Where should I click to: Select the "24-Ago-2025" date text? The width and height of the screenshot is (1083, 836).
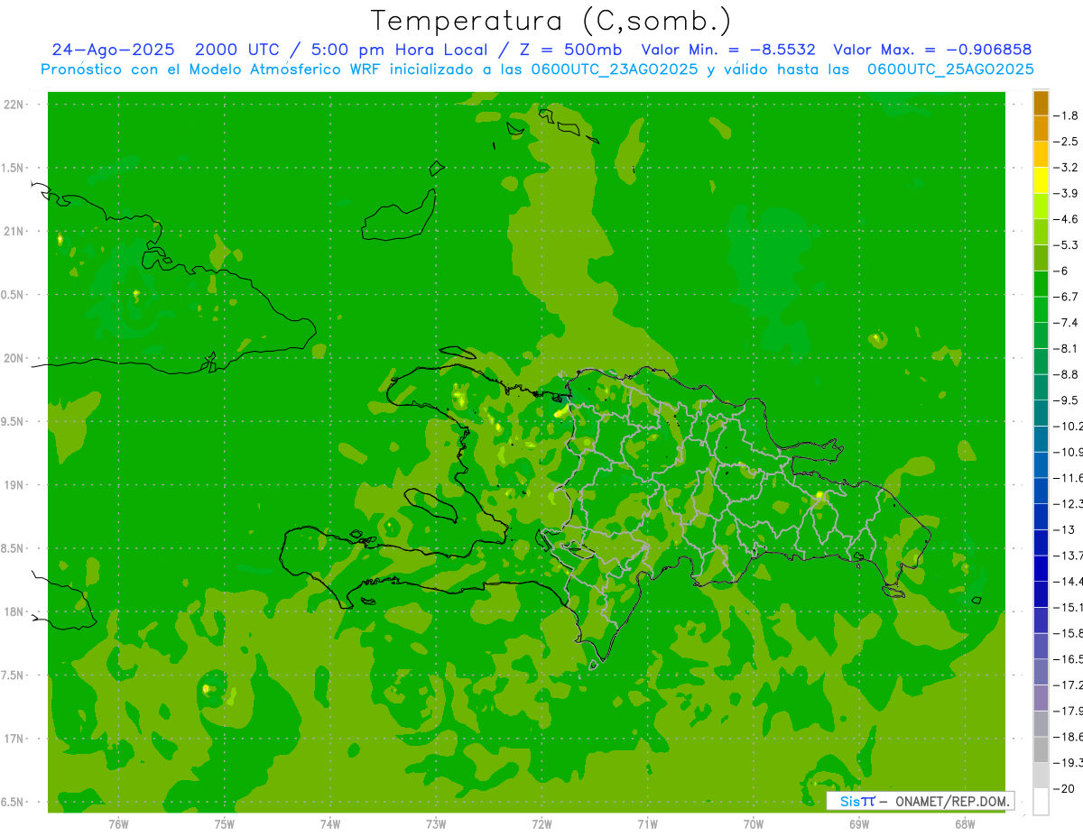coord(113,51)
